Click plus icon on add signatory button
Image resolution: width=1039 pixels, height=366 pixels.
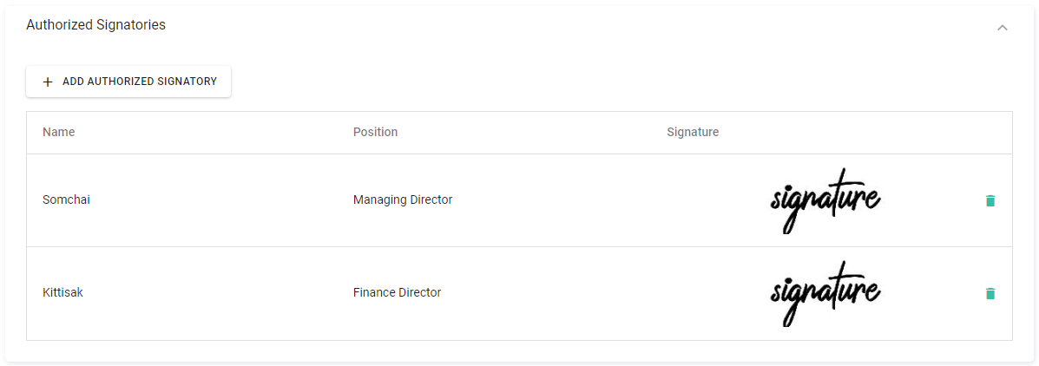(x=48, y=82)
